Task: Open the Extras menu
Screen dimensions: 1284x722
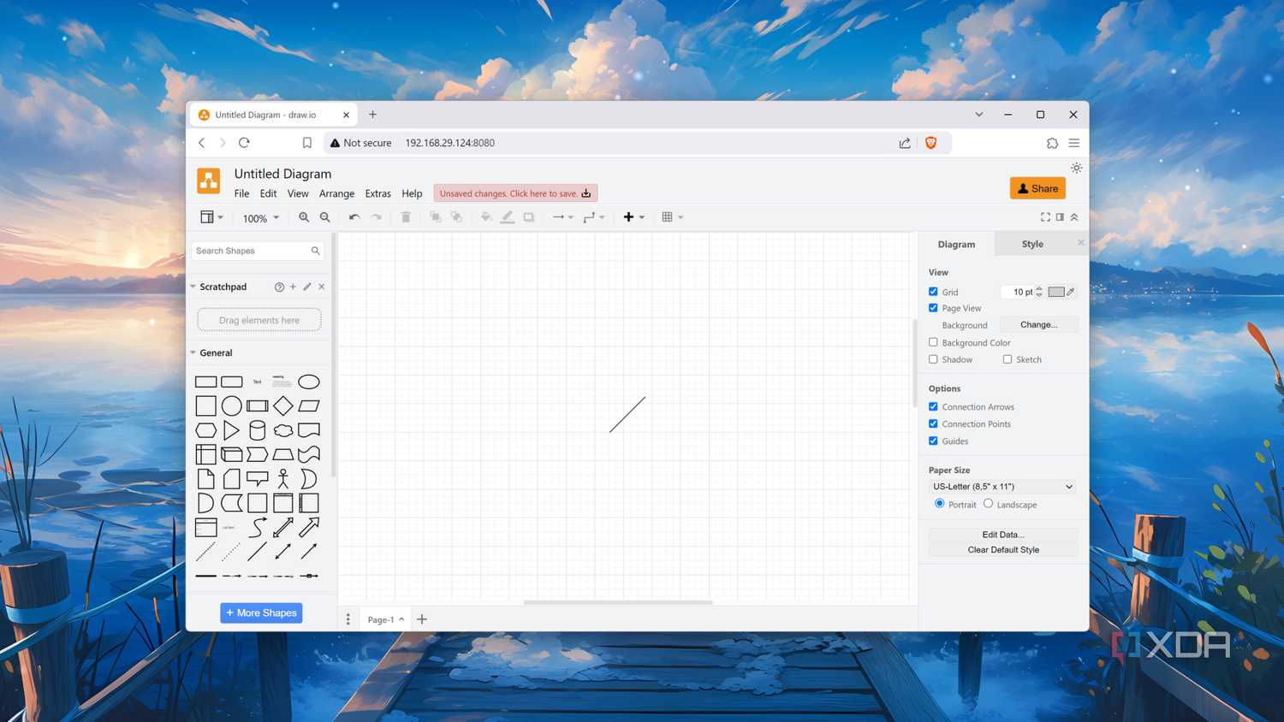Action: coord(377,193)
